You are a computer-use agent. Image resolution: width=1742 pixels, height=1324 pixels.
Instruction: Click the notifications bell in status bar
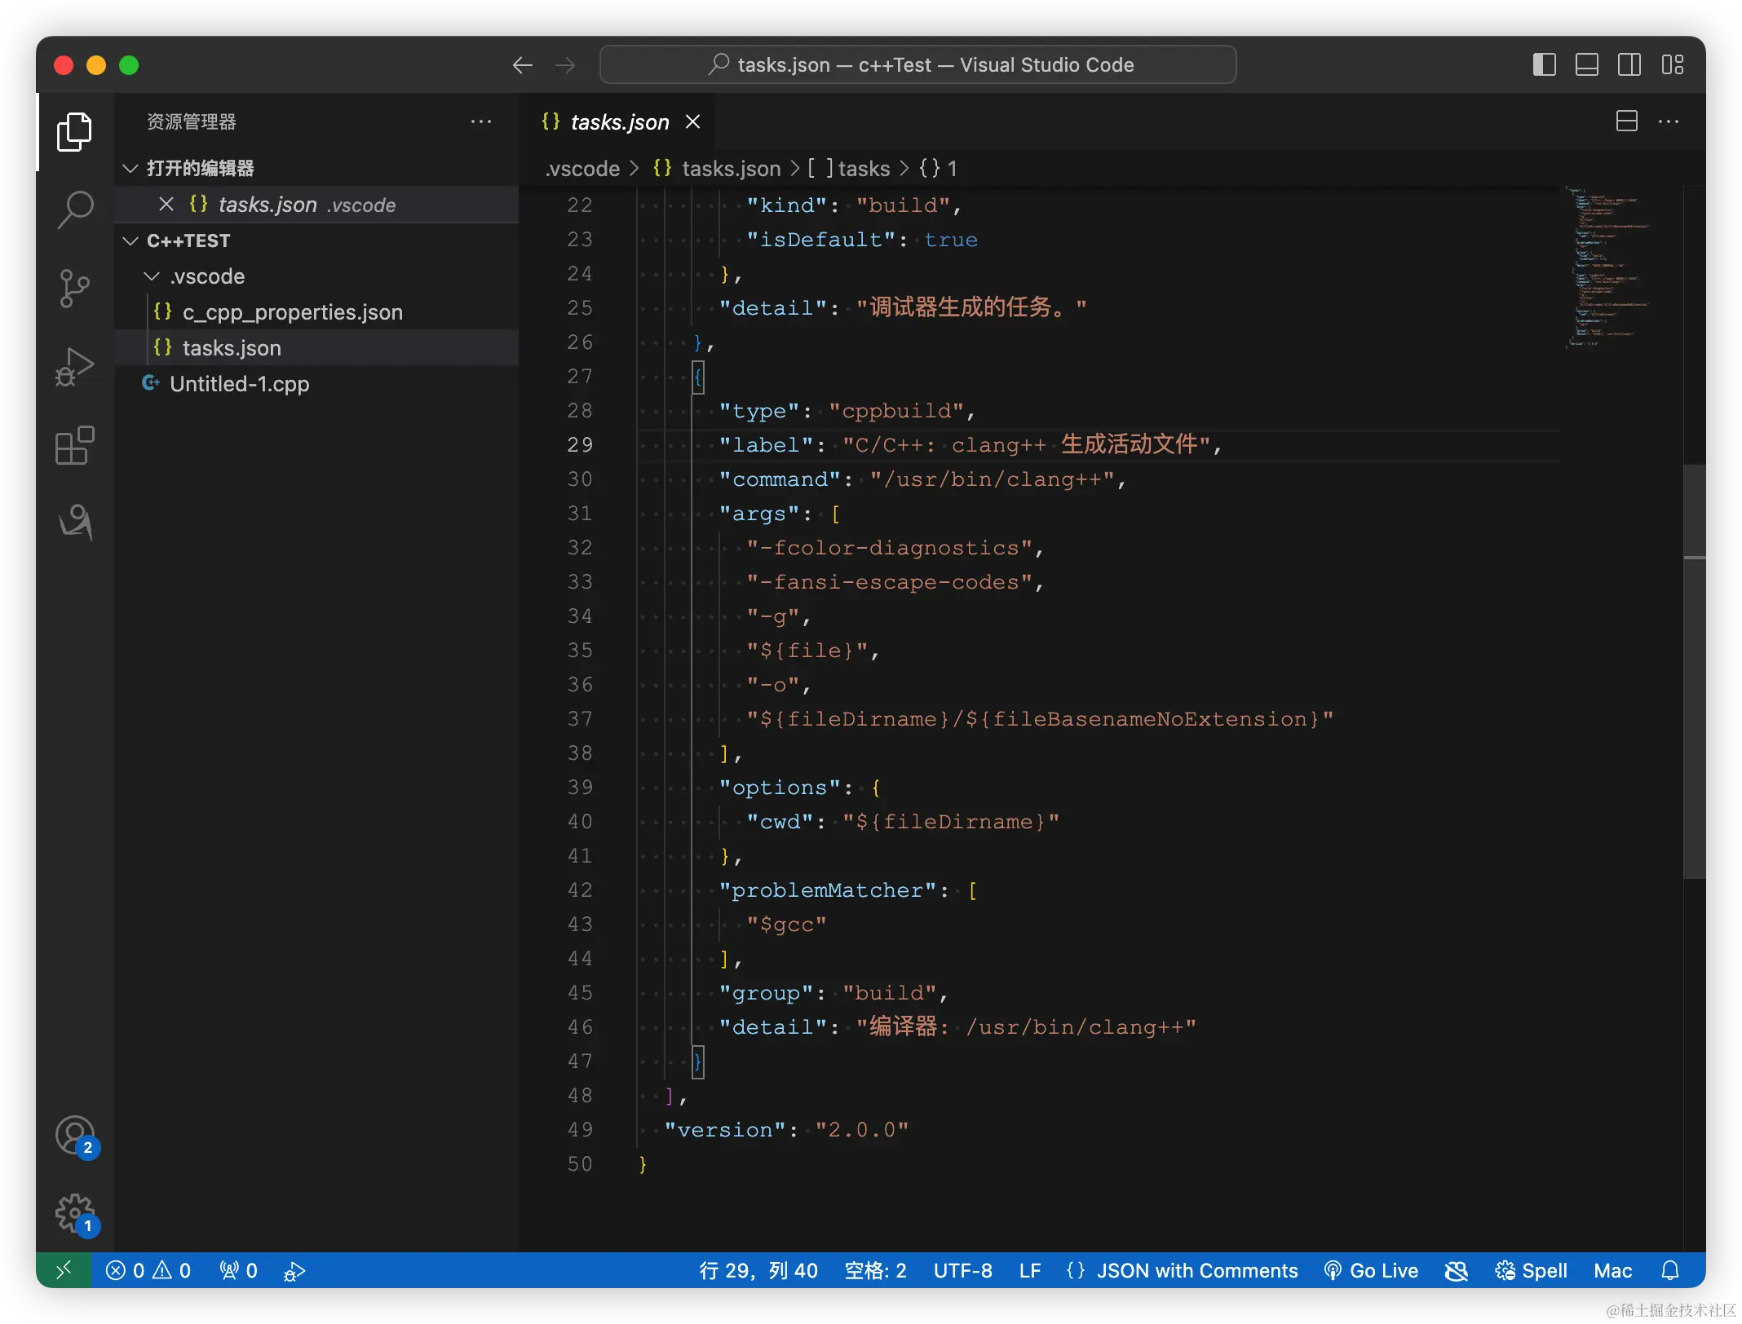1670,1270
